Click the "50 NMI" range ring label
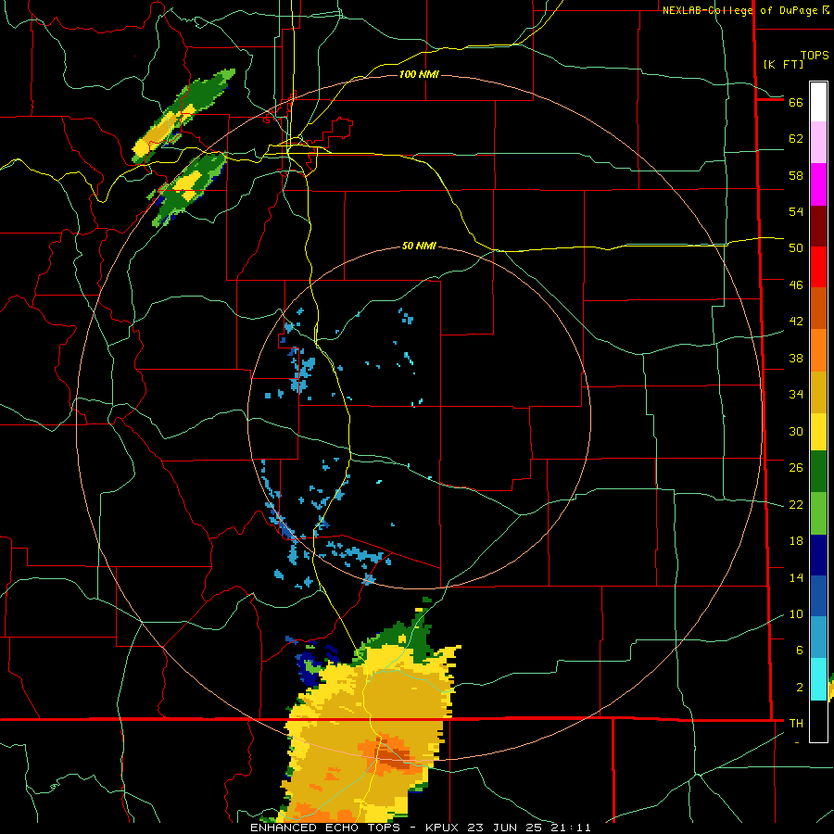 coord(419,246)
